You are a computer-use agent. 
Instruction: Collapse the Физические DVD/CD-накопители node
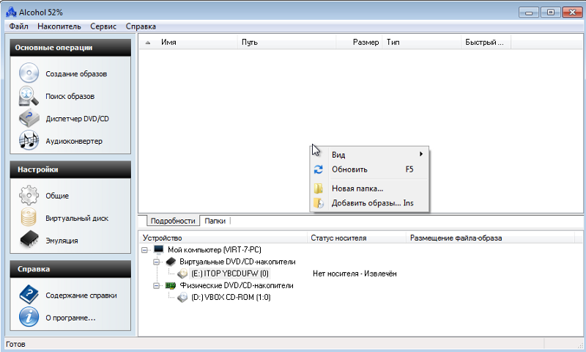[x=157, y=286]
